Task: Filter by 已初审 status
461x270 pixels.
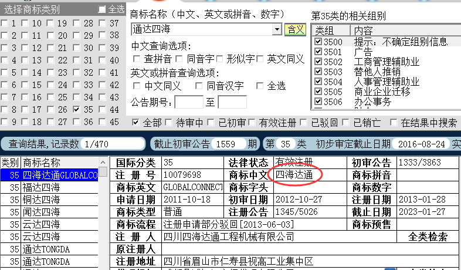Action: pos(211,122)
